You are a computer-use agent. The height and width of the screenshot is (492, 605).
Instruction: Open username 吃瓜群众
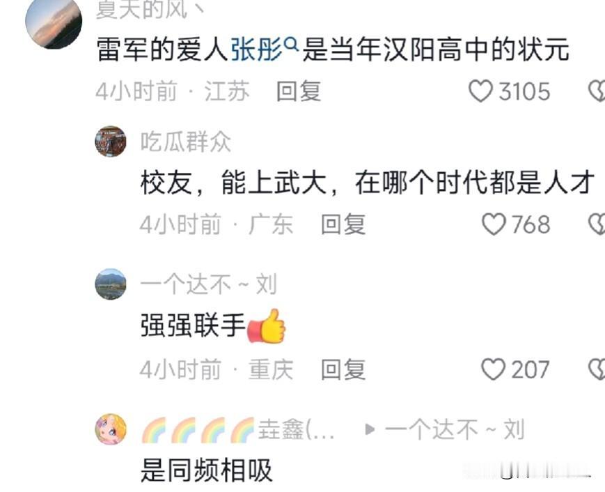pyautogui.click(x=186, y=141)
